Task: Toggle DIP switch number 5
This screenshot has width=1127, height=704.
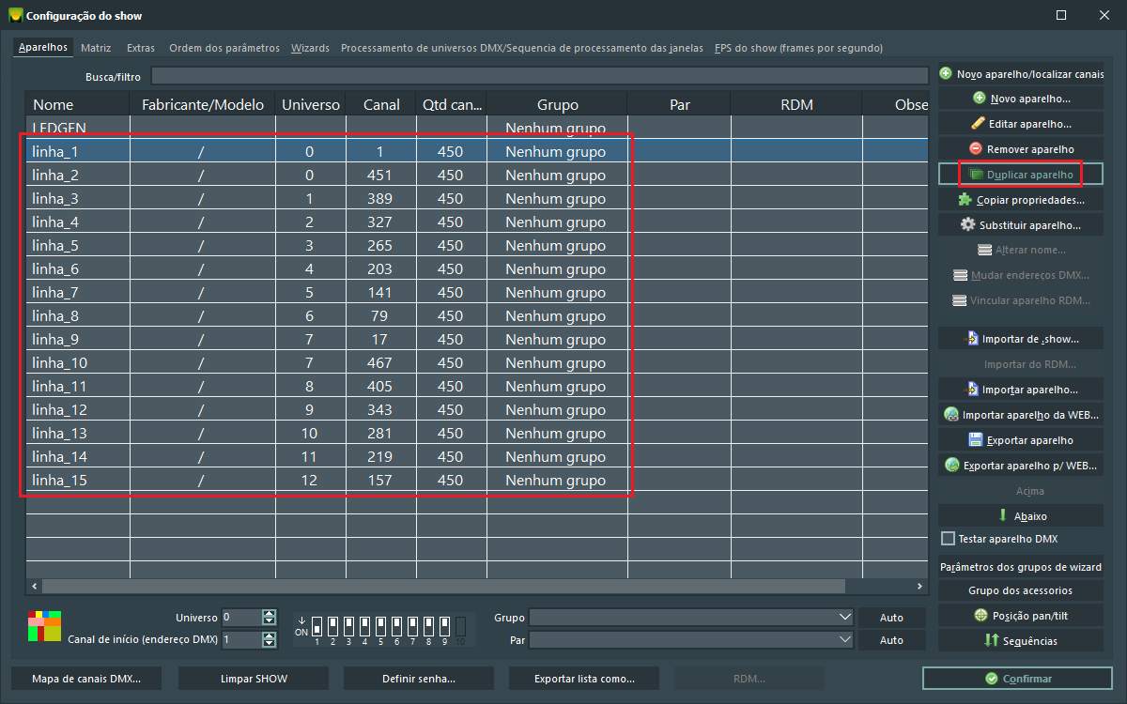Action: pyautogui.click(x=380, y=626)
